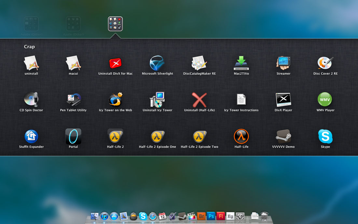Open Adobe Flash in the Dock

point(221,216)
